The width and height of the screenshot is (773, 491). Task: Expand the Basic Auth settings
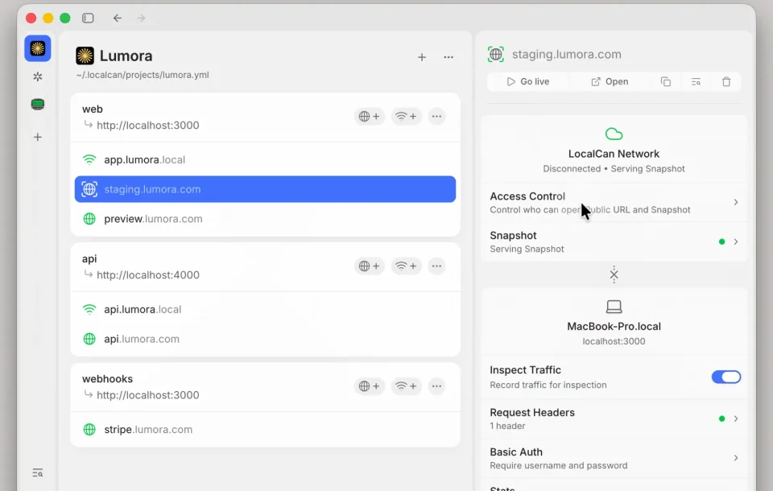click(614, 458)
